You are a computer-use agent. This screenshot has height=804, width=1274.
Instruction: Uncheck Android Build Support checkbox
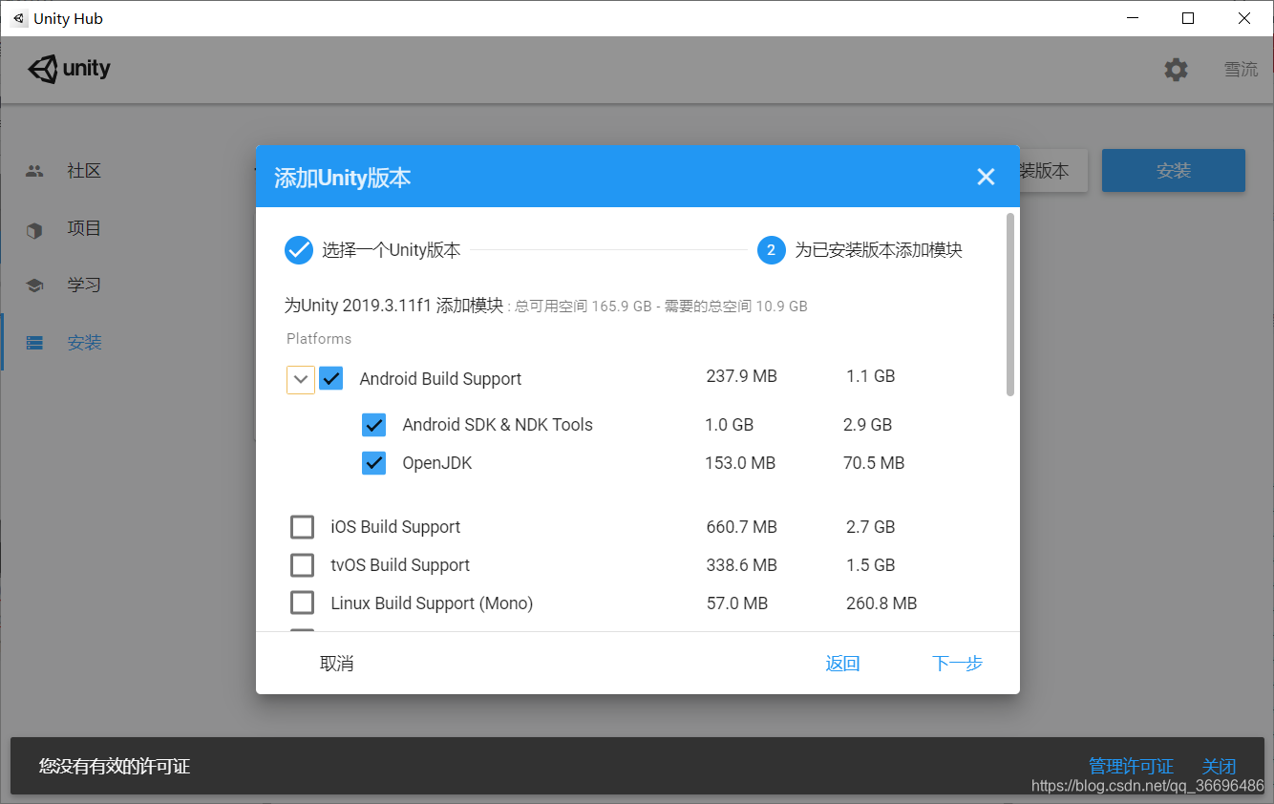pos(330,378)
